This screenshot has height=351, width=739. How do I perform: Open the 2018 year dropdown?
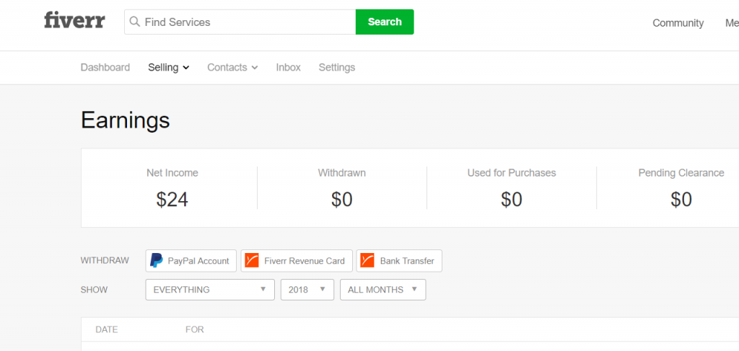coord(307,289)
